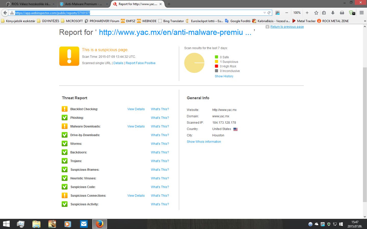Click the green shield extension icon
This screenshot has width=367, height=229.
352,13
